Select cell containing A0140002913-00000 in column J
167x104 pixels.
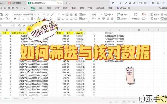[115, 36]
